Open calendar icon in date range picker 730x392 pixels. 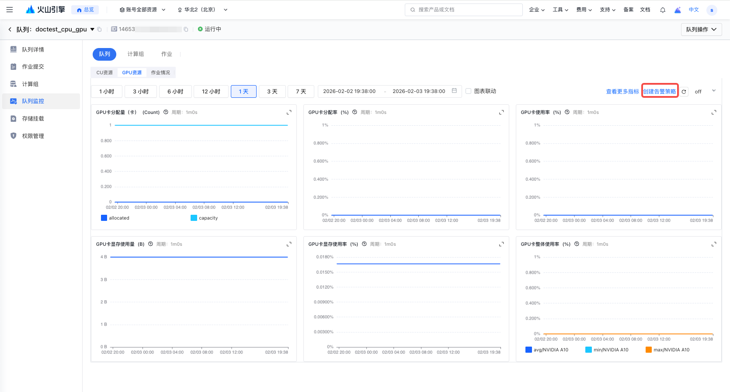pyautogui.click(x=454, y=91)
